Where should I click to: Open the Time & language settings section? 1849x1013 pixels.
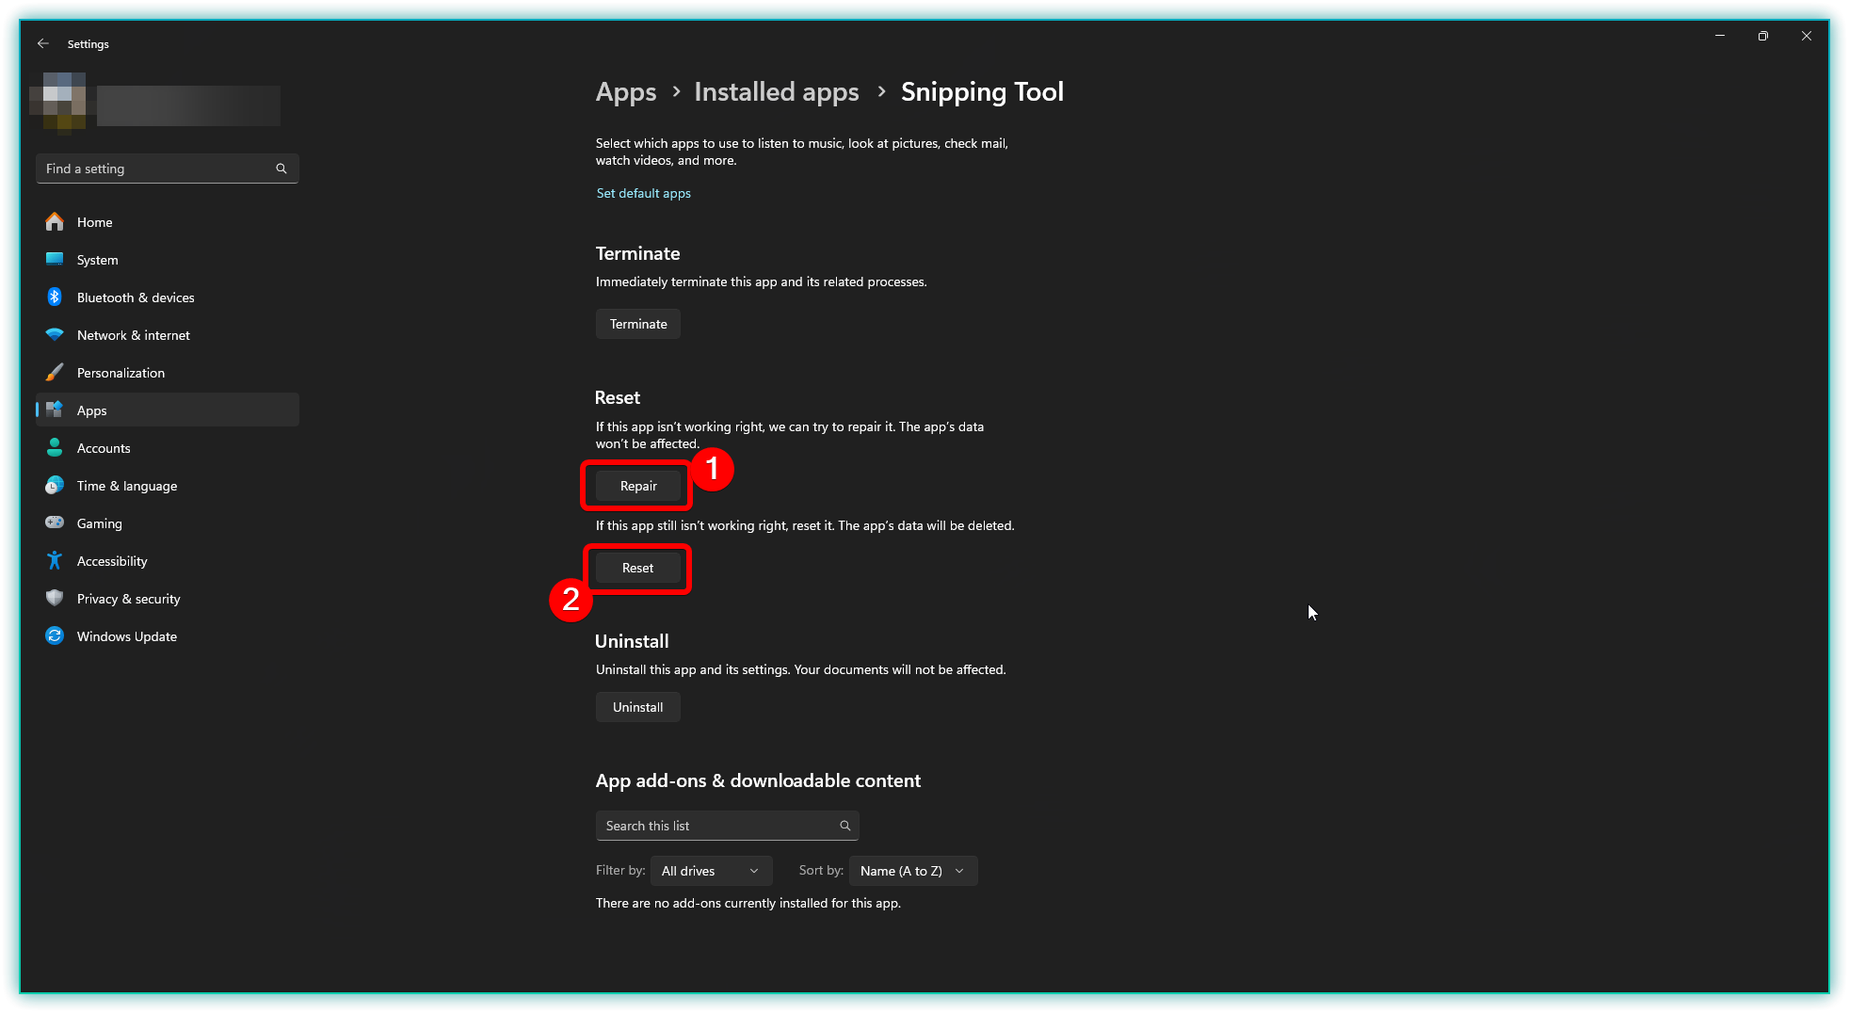(x=127, y=486)
